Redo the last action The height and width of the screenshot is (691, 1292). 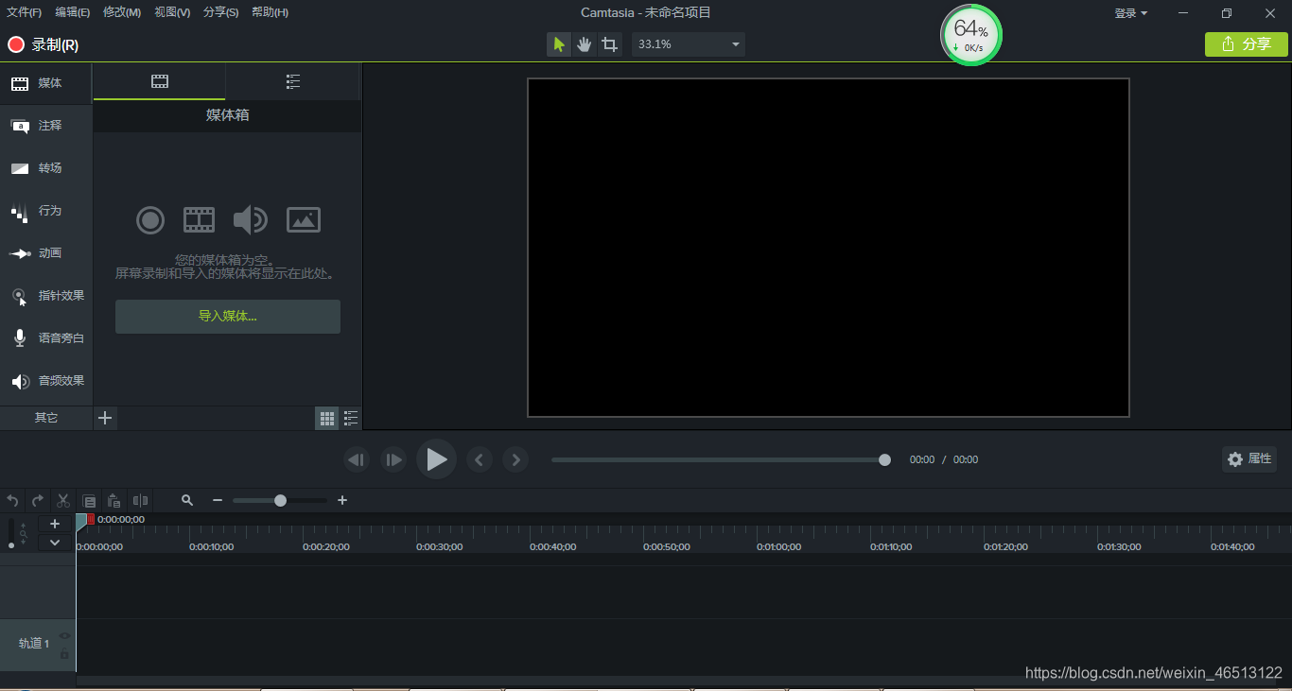point(38,501)
